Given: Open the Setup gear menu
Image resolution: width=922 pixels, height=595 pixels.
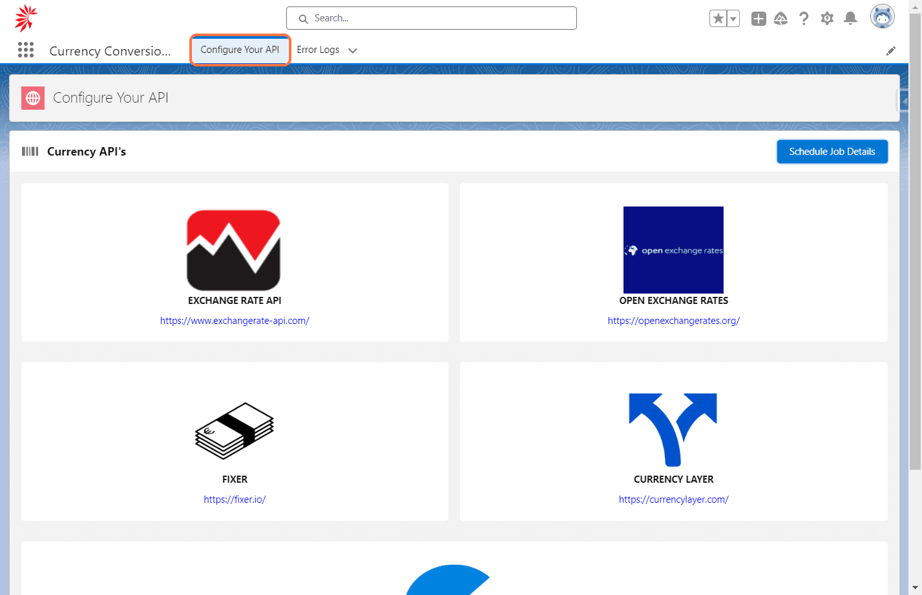Looking at the screenshot, I should tap(827, 19).
